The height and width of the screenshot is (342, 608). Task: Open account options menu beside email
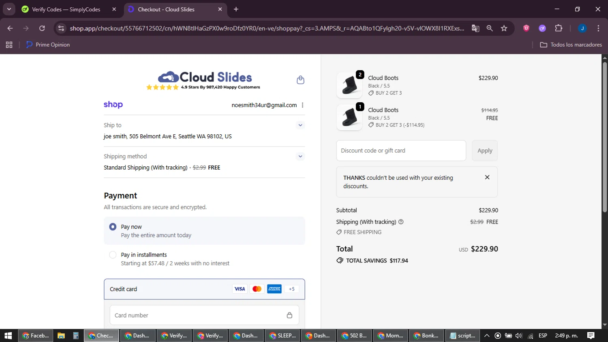[302, 105]
